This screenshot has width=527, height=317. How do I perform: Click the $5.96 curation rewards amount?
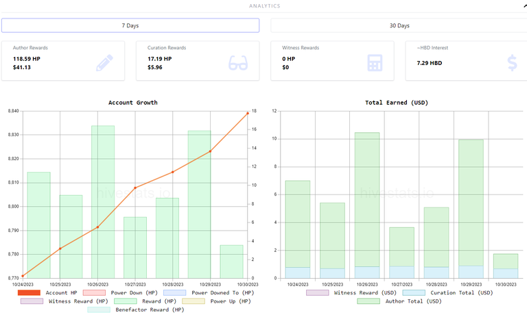[155, 67]
